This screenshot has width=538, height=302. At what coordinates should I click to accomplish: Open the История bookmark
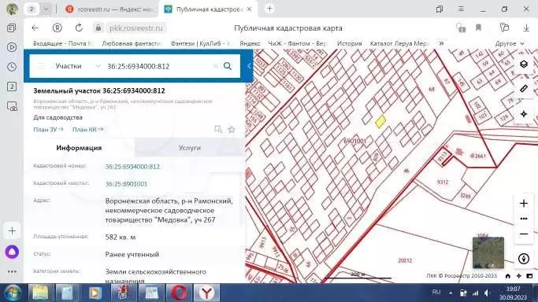click(x=349, y=43)
